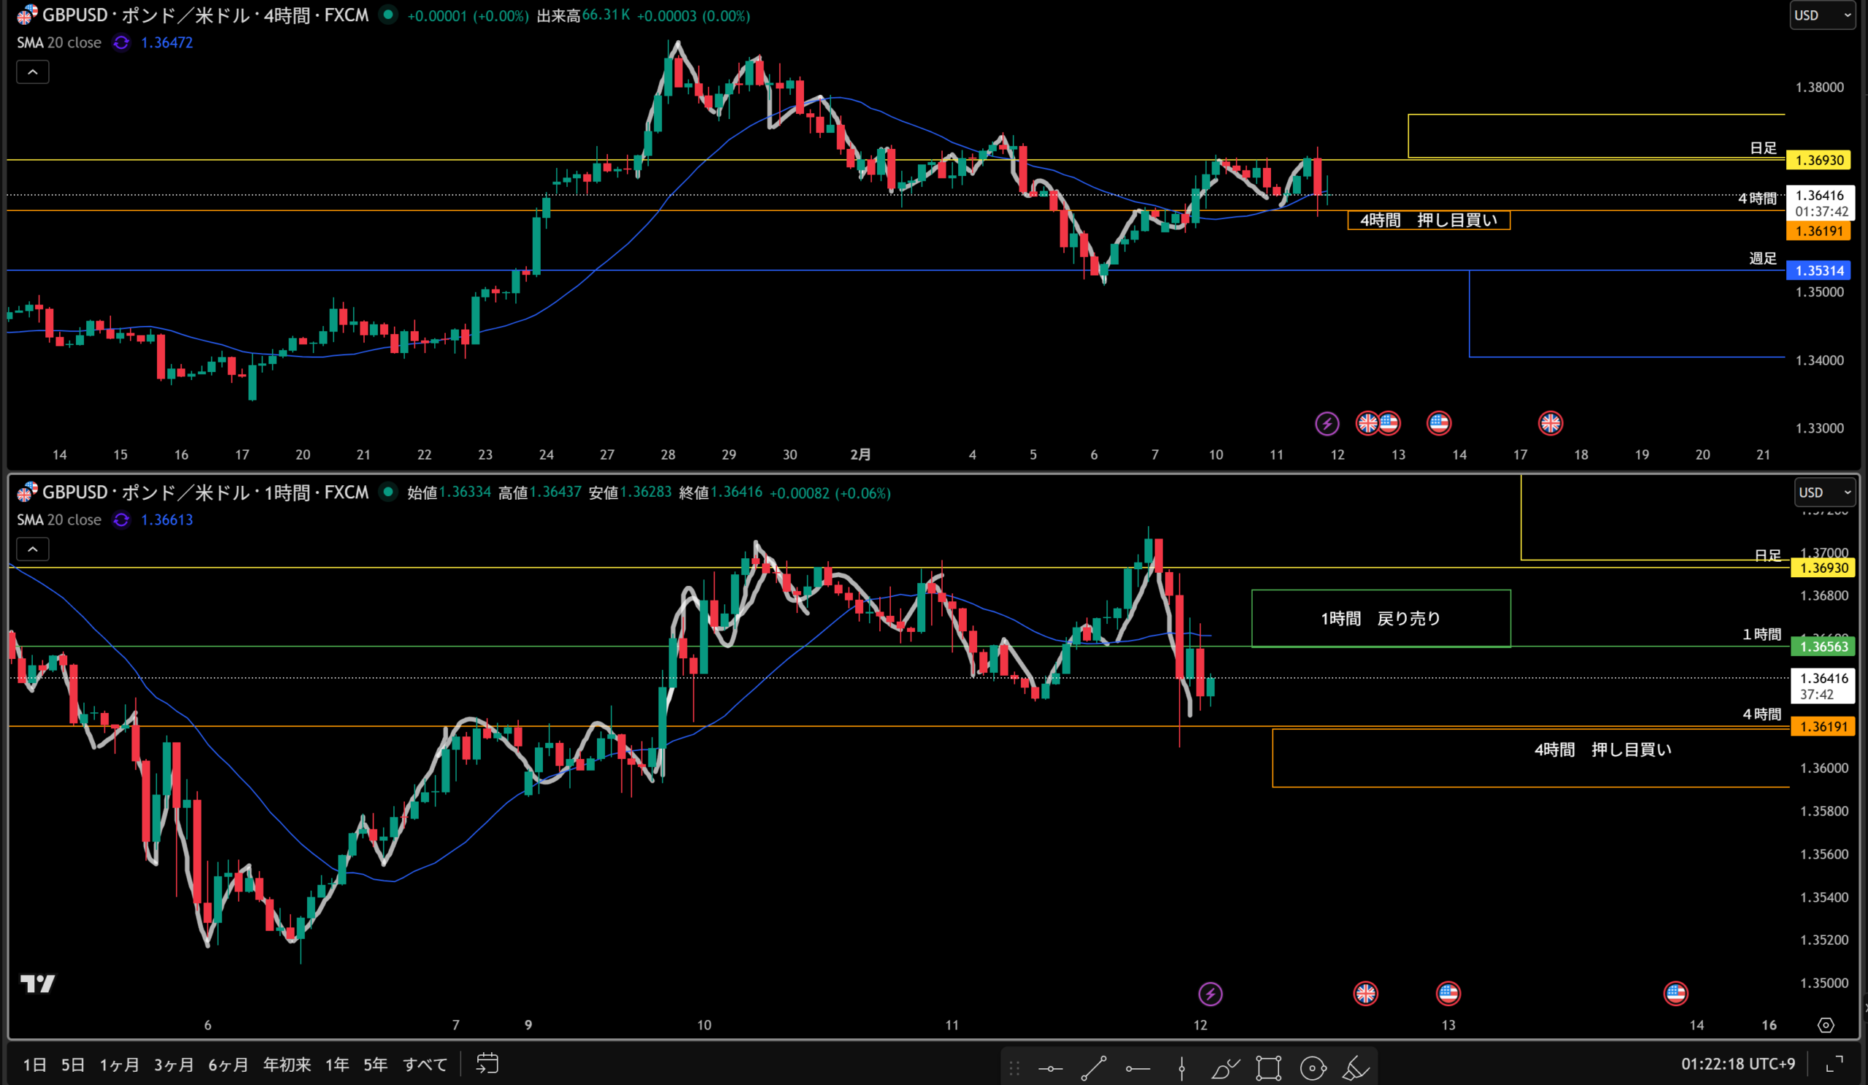Select the horizontal ray tool
1868x1085 pixels.
click(1138, 1068)
